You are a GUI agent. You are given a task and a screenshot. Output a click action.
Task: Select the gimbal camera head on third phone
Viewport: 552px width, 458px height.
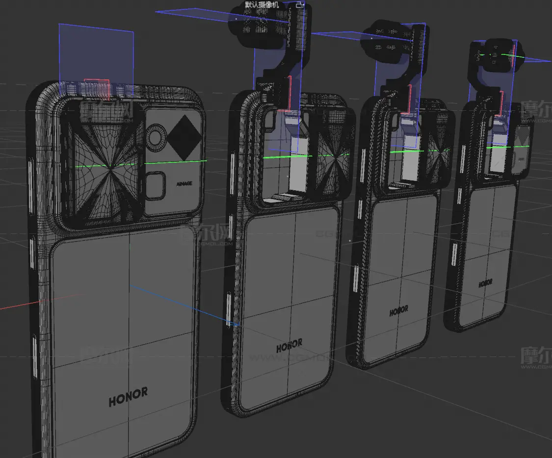coord(386,40)
